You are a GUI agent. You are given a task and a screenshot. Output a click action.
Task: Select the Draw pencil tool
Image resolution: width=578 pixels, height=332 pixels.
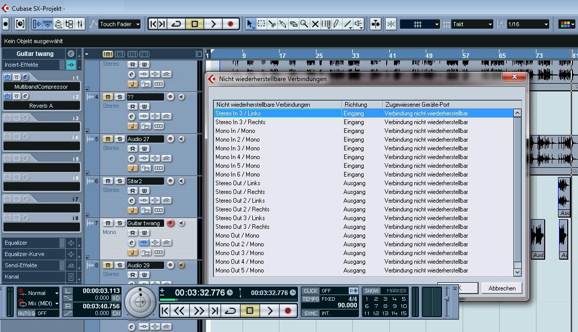pos(336,24)
